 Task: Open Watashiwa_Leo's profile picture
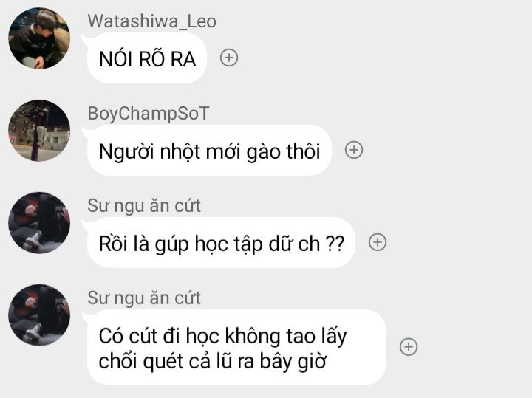[x=39, y=38]
